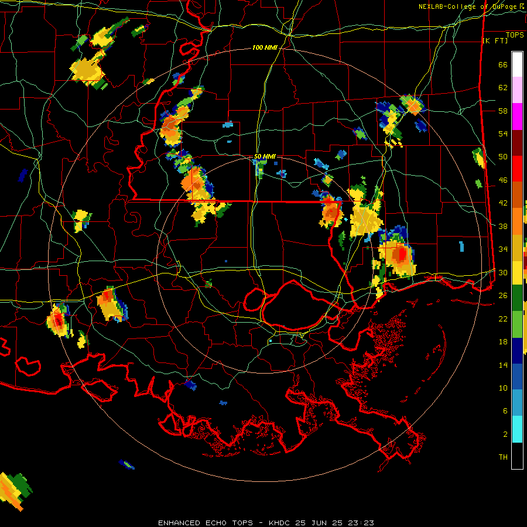This screenshot has height=527, width=527.
Task: Click the Enhanced Echo Tops KHDC caption
Action: 266,523
